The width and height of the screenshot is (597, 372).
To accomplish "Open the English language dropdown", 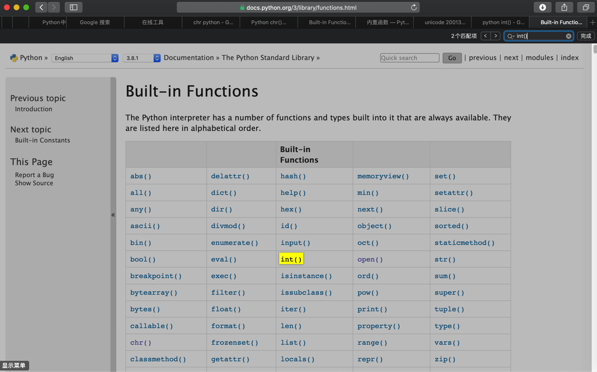I will [84, 58].
